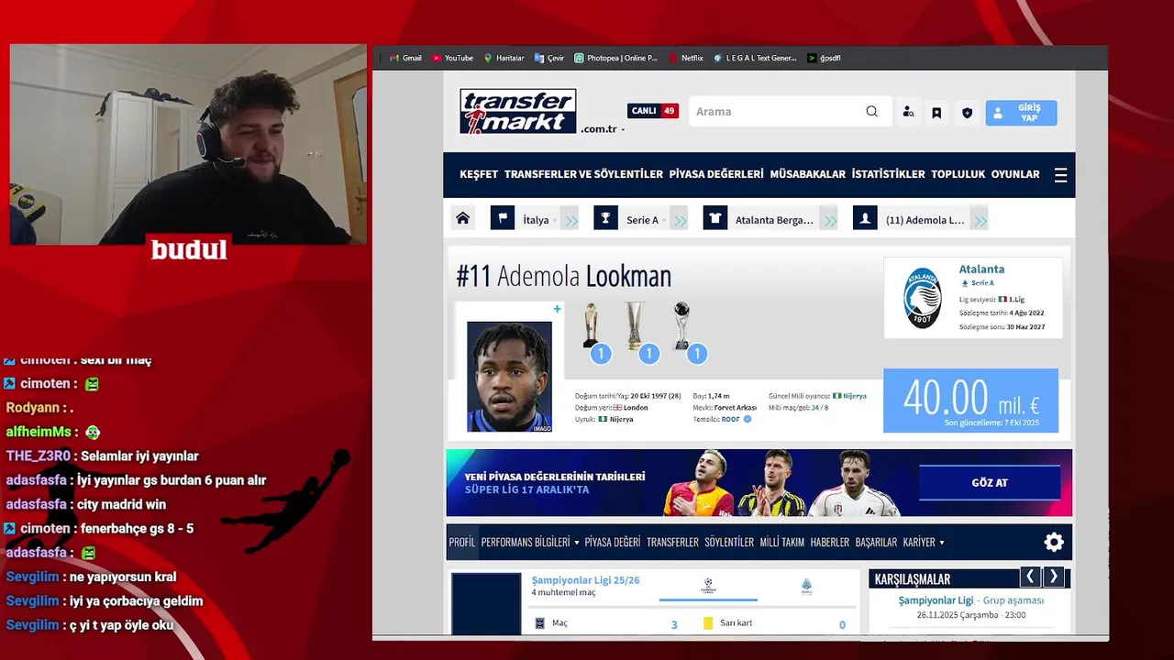The height and width of the screenshot is (660, 1174).
Task: Expand chevrons after Ademola breadcrumb
Action: (x=980, y=220)
